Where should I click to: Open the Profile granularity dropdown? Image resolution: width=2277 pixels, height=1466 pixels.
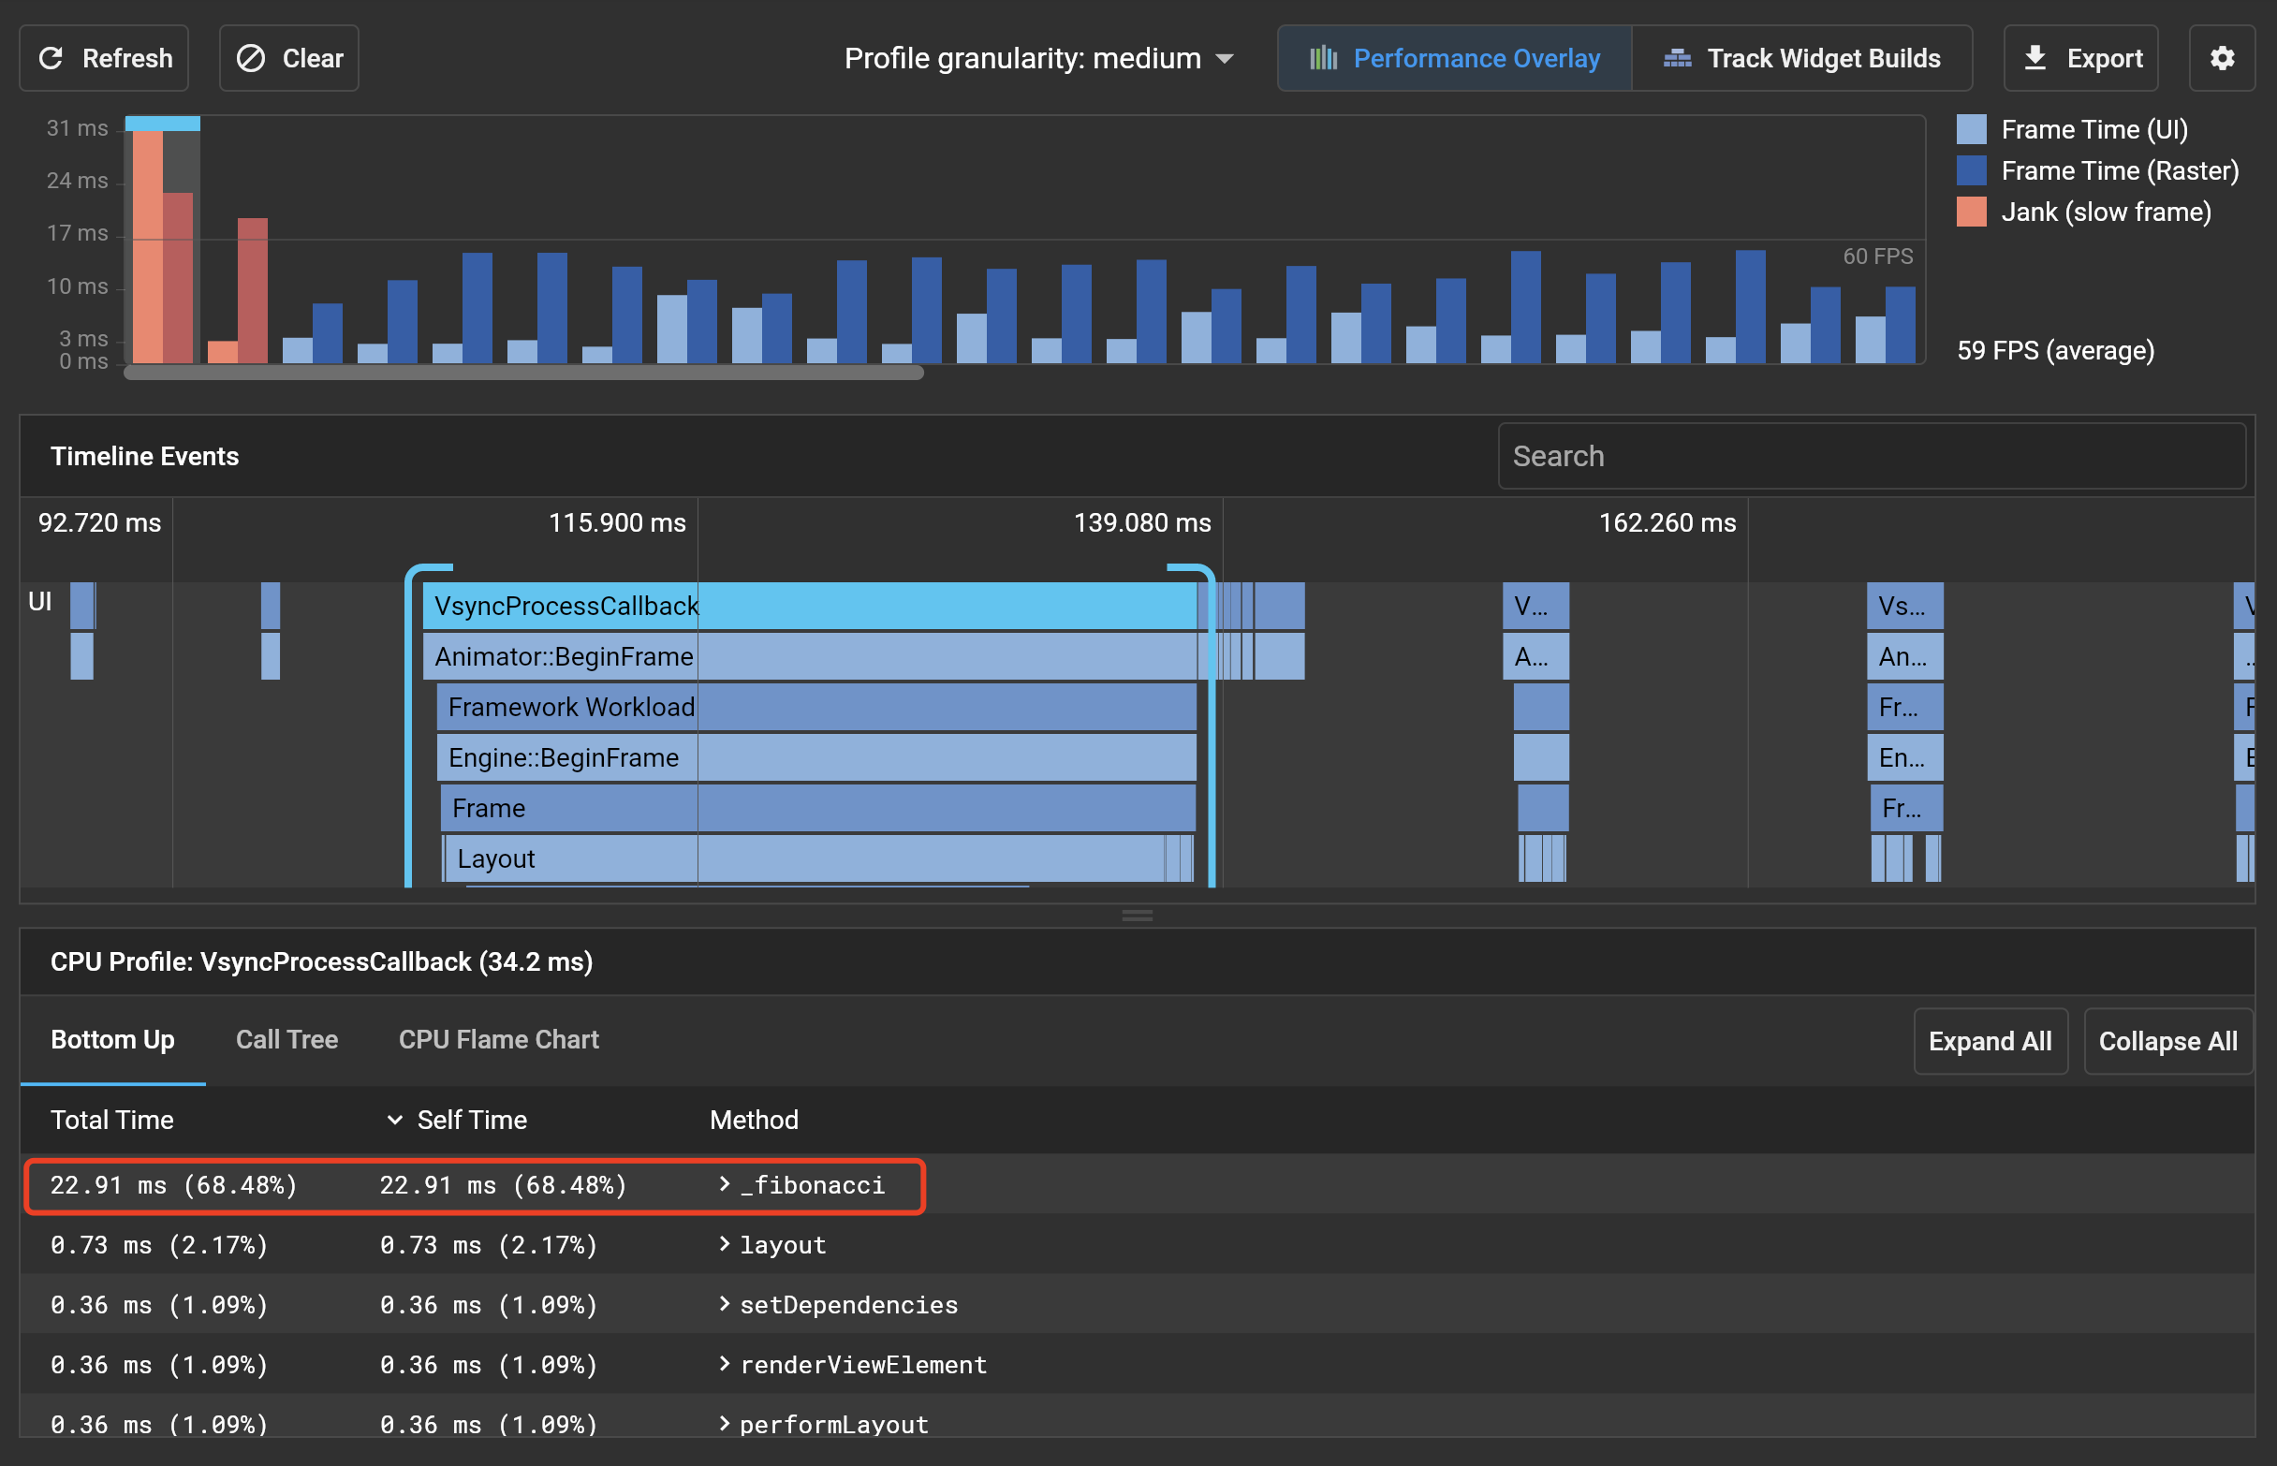click(x=1038, y=58)
